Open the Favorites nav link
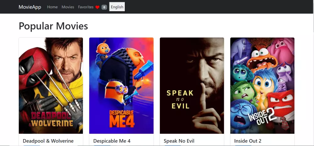 click(x=86, y=7)
